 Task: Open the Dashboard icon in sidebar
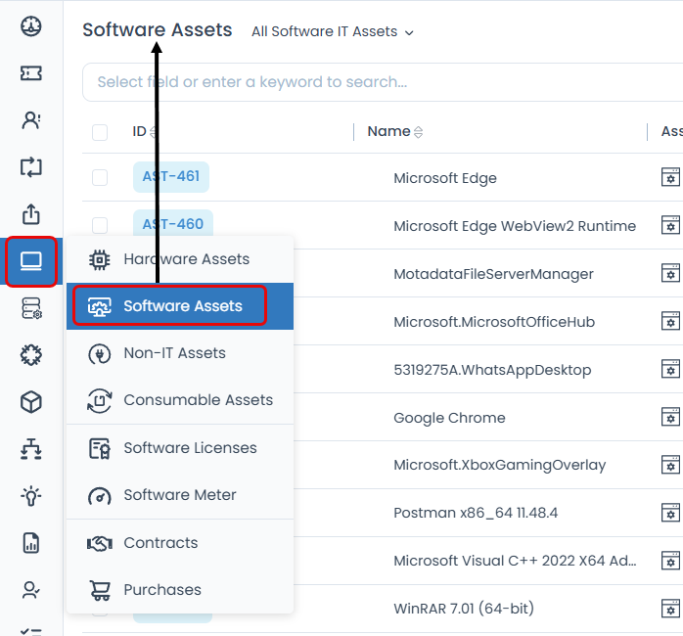pos(31,26)
